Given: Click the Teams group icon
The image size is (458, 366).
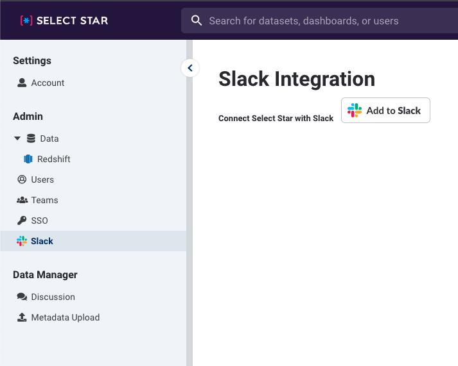Looking at the screenshot, I should click(x=22, y=200).
